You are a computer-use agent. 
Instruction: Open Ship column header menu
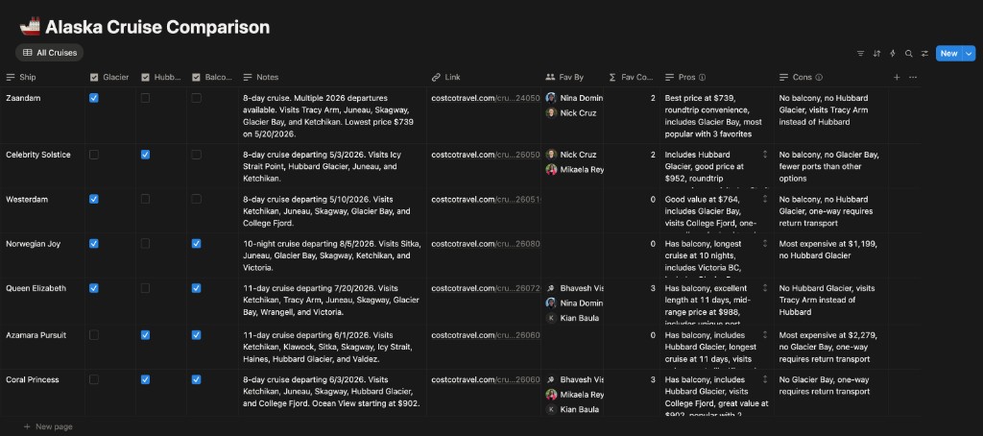(42, 77)
